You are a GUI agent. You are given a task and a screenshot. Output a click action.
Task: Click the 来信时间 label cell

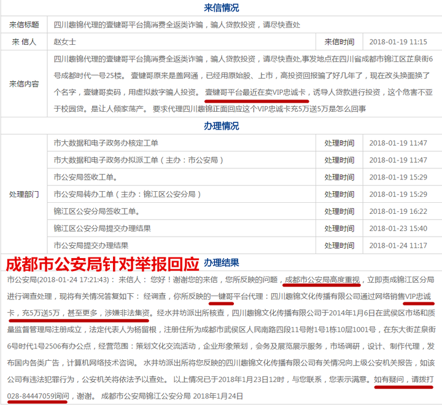tap(339, 42)
